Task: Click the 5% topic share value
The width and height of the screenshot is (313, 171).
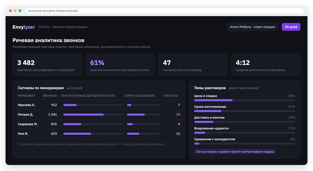Action: click(293, 139)
